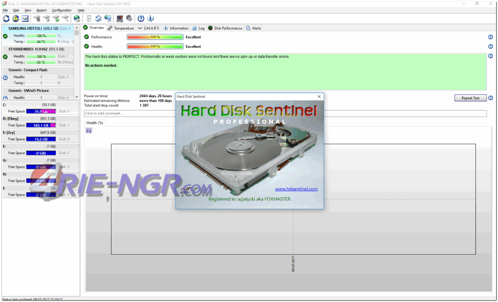
Task: Click the blue info bubble toolbar icon
Action: click(151, 18)
